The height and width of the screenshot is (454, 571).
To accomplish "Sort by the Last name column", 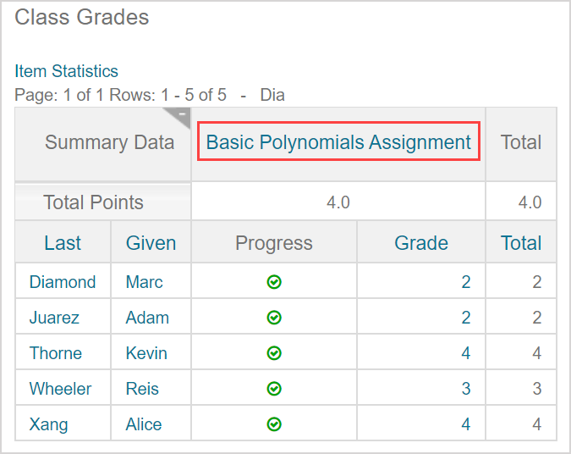I will point(63,243).
